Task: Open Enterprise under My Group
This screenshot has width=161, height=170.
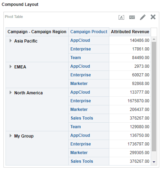Action: [x=81, y=144]
